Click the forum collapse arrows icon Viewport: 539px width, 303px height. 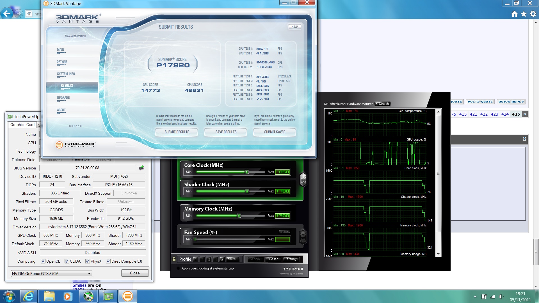point(524,139)
